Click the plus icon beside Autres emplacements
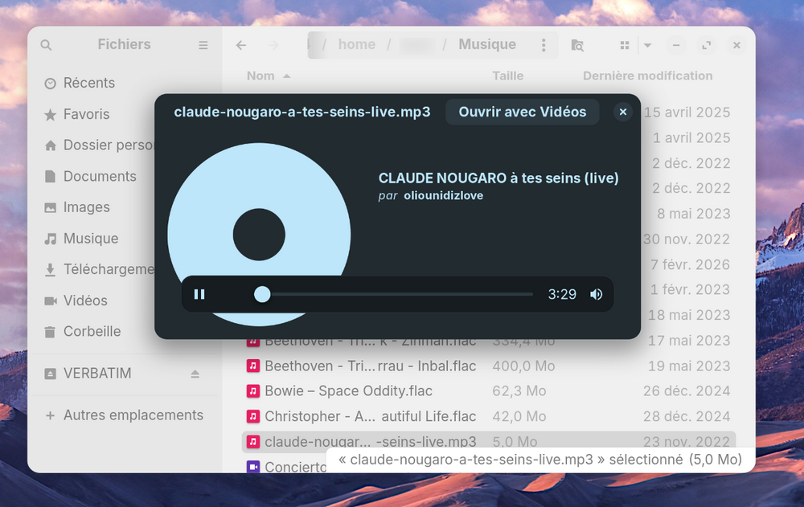The image size is (804, 507). (x=50, y=415)
